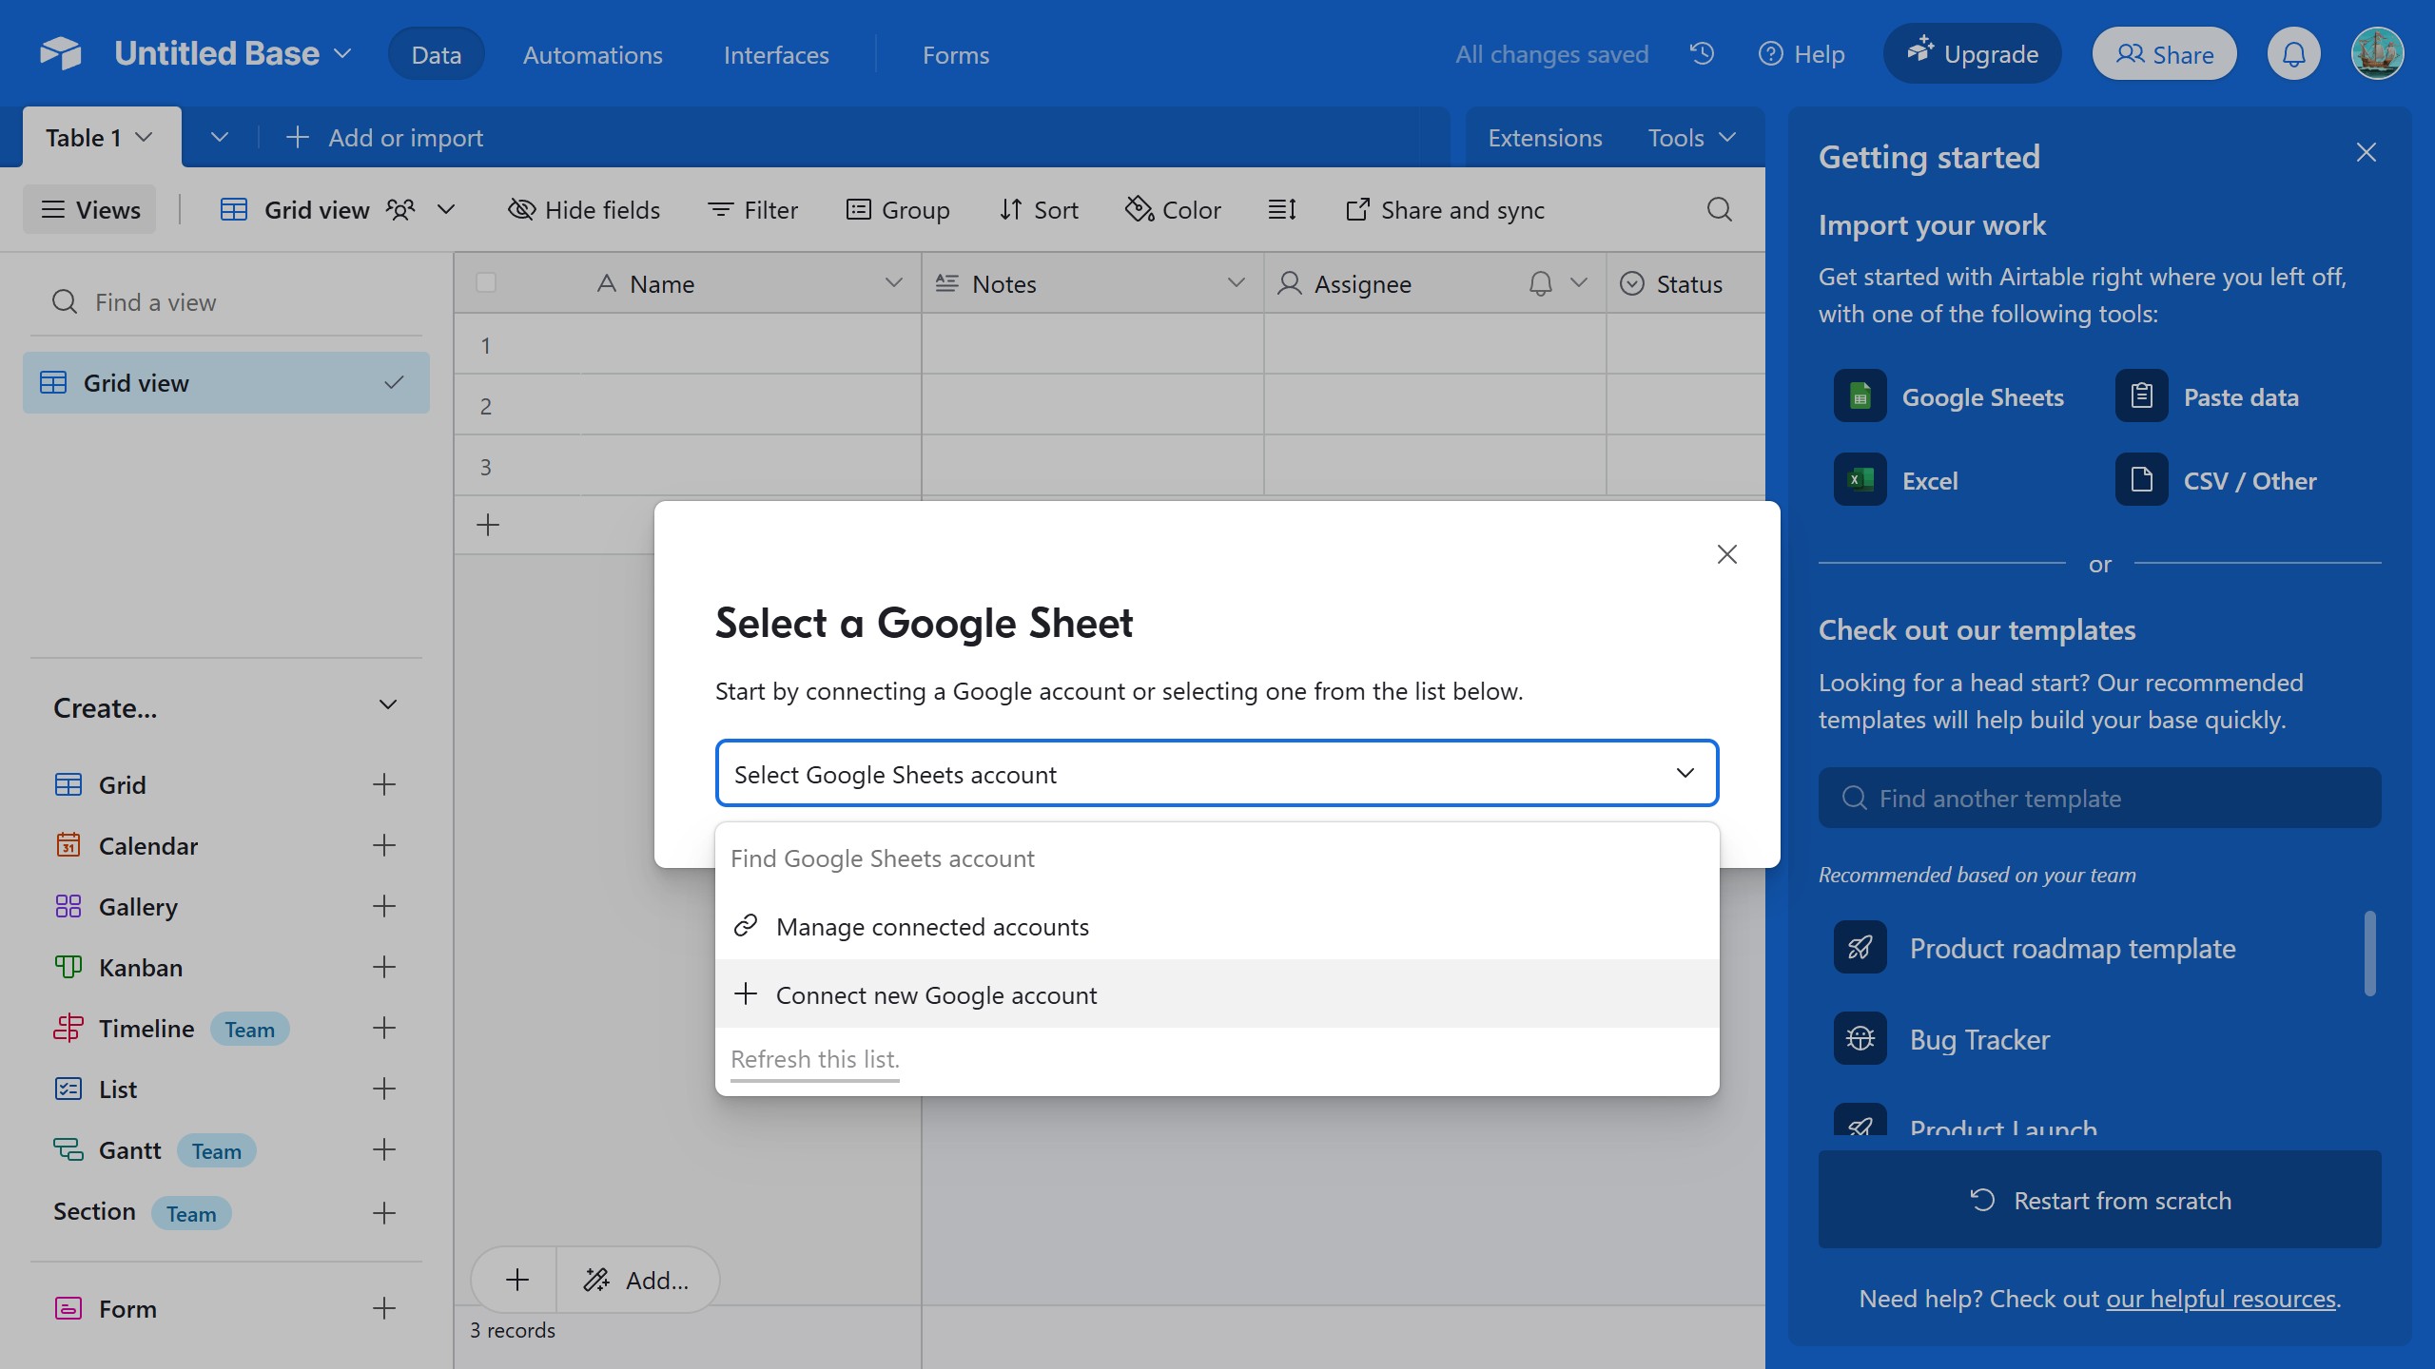This screenshot has width=2435, height=1369.
Task: Click the templates list scrollbar
Action: 2370,954
